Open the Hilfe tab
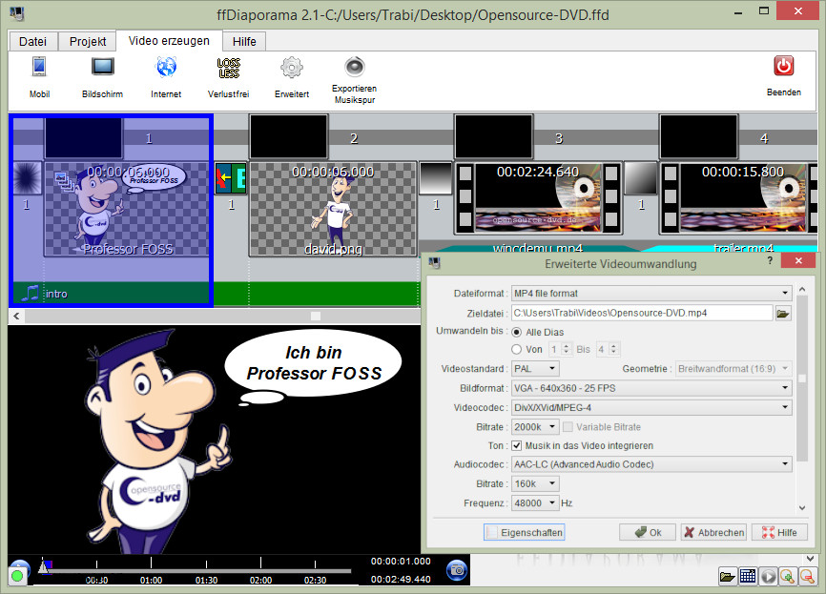This screenshot has width=826, height=594. 244,41
